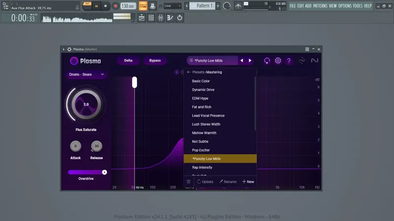Go back from Mastering to Presets
Viewport: 394px width, 221px height.
coord(189,72)
